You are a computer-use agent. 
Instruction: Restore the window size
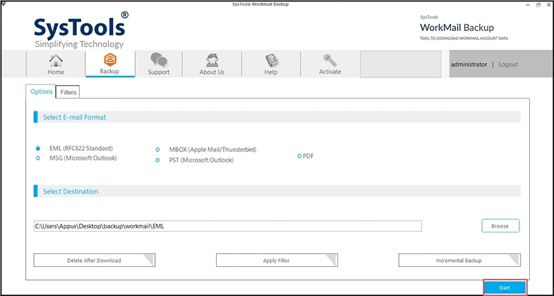[x=538, y=5]
